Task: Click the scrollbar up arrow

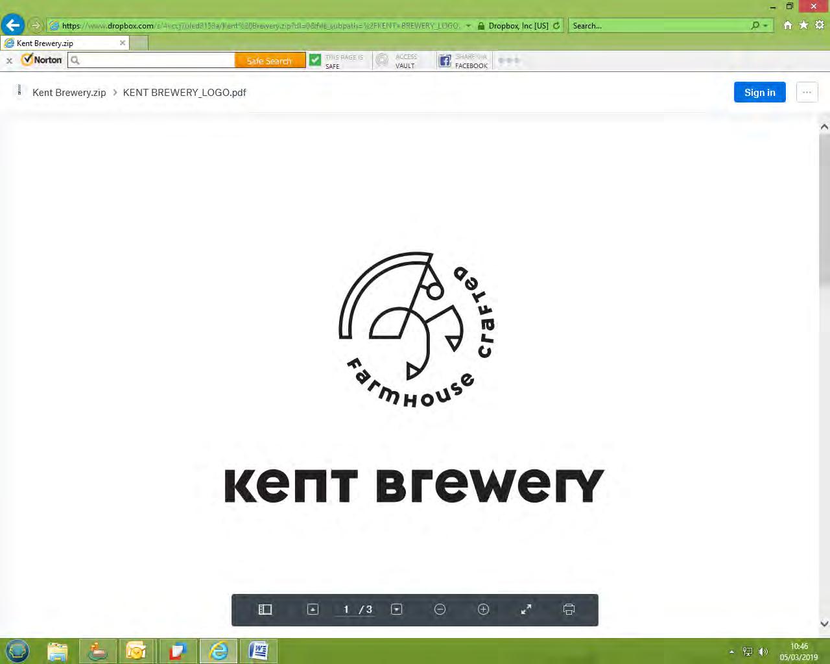Action: 824,127
